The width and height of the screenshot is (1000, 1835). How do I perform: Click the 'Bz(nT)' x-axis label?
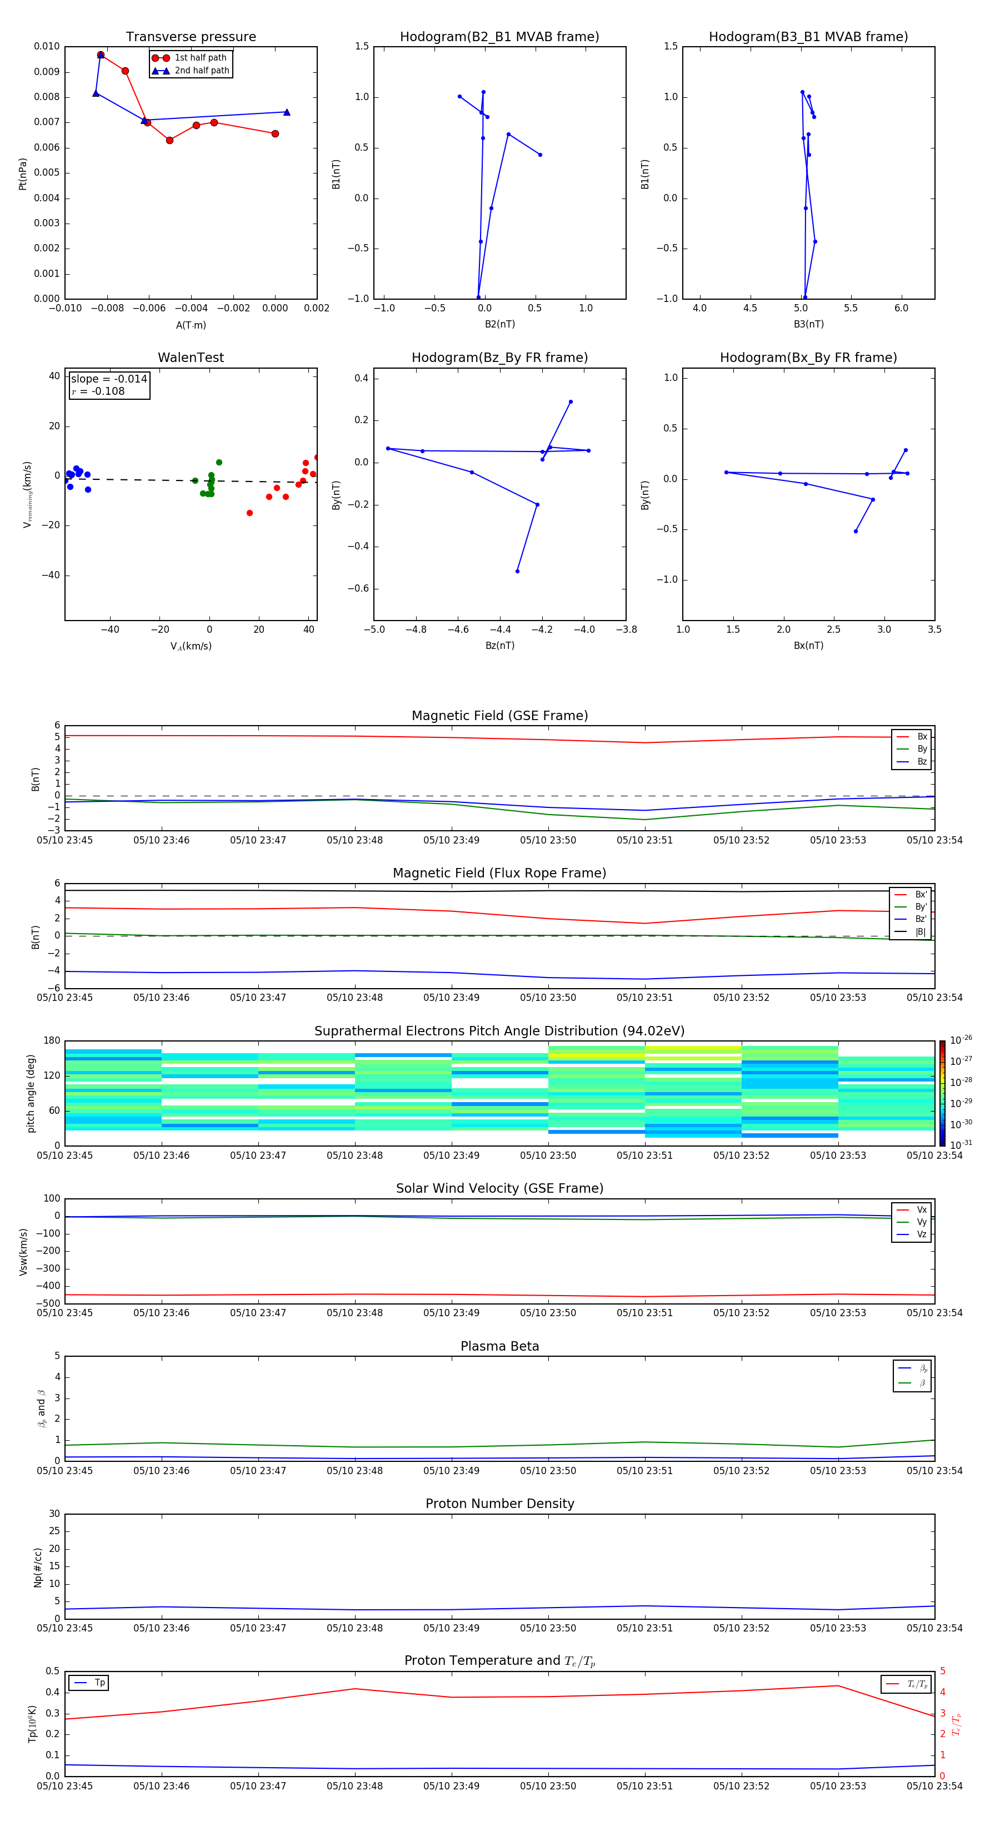point(499,646)
